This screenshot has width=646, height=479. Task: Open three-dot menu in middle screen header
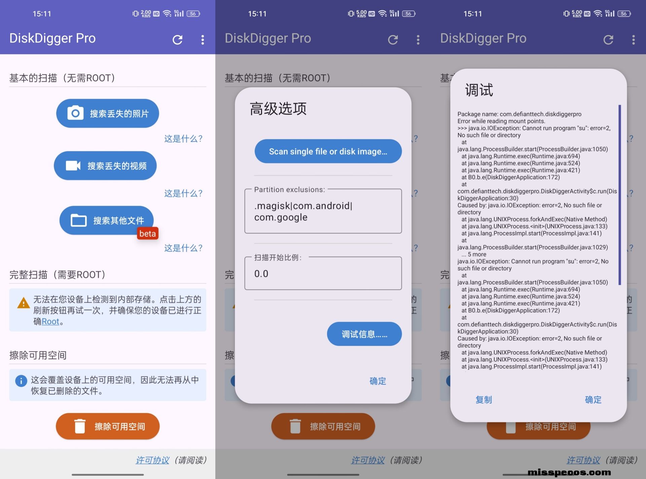pos(418,40)
